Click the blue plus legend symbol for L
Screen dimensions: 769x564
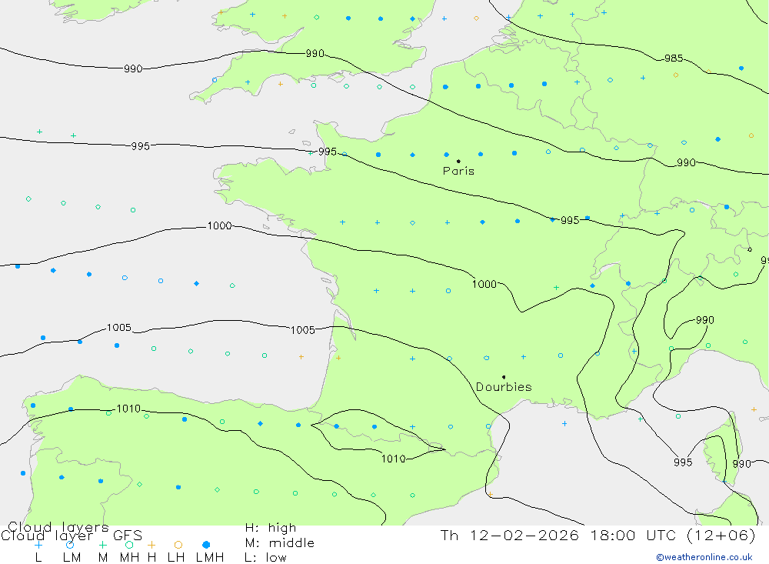point(38,545)
